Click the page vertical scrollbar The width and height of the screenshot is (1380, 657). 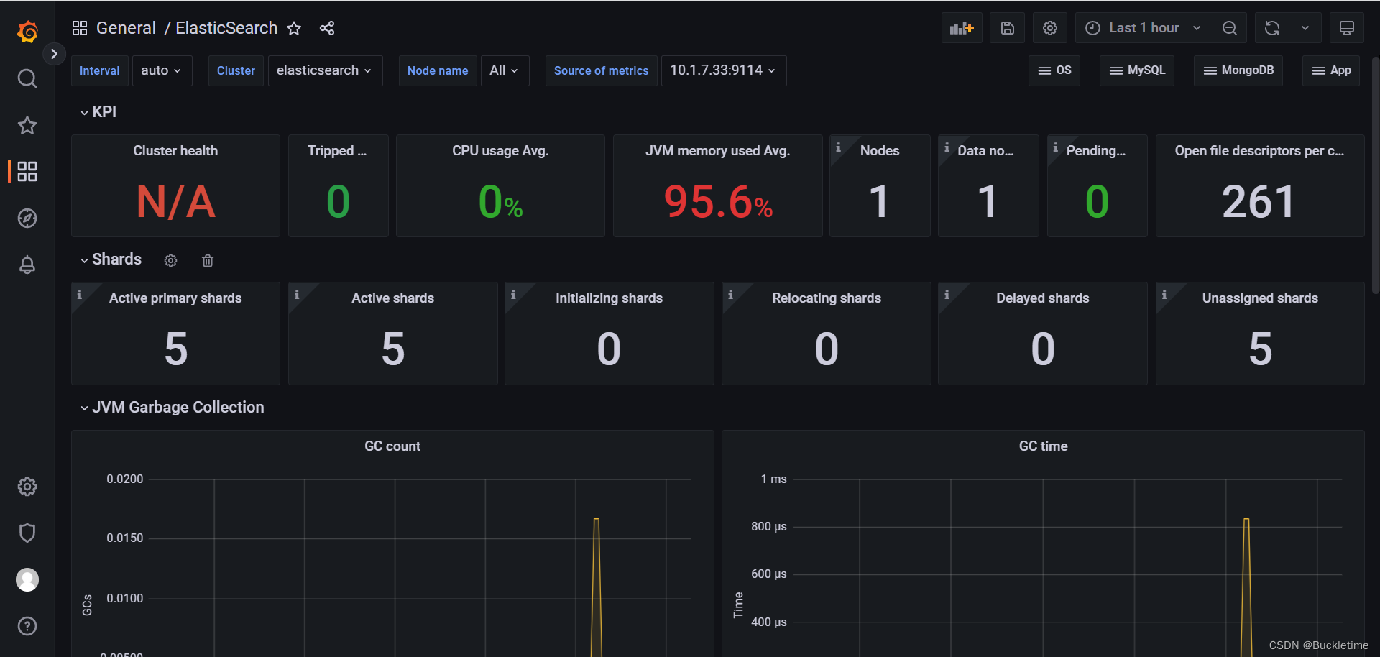pyautogui.click(x=1376, y=175)
